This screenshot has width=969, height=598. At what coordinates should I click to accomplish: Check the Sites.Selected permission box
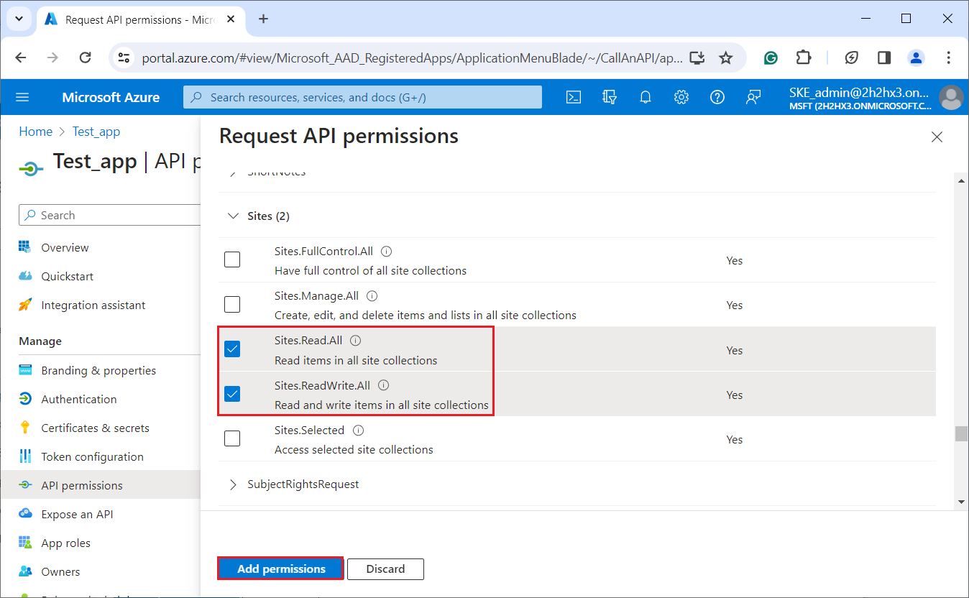pyautogui.click(x=232, y=438)
